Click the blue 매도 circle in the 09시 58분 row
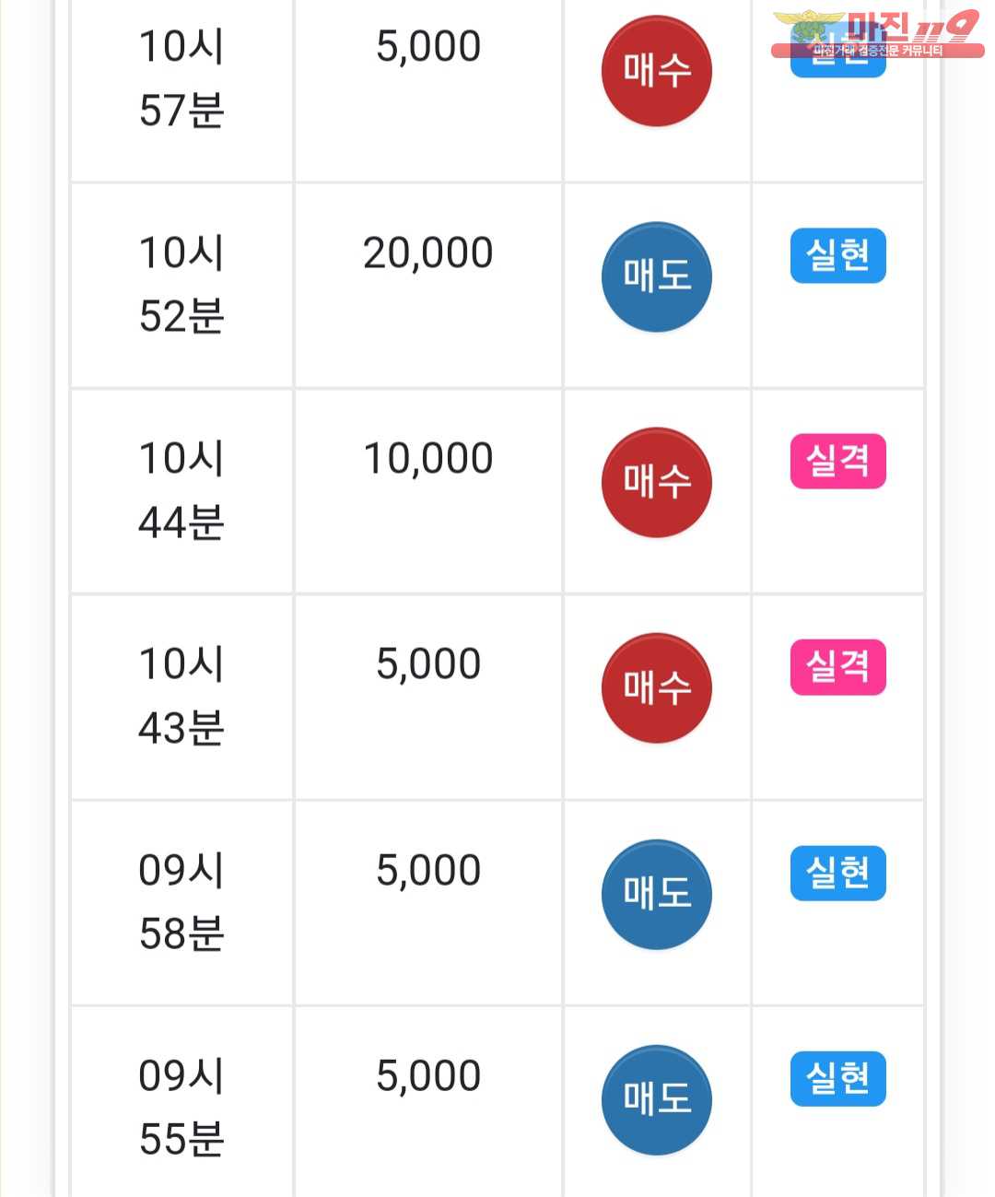 pos(656,894)
